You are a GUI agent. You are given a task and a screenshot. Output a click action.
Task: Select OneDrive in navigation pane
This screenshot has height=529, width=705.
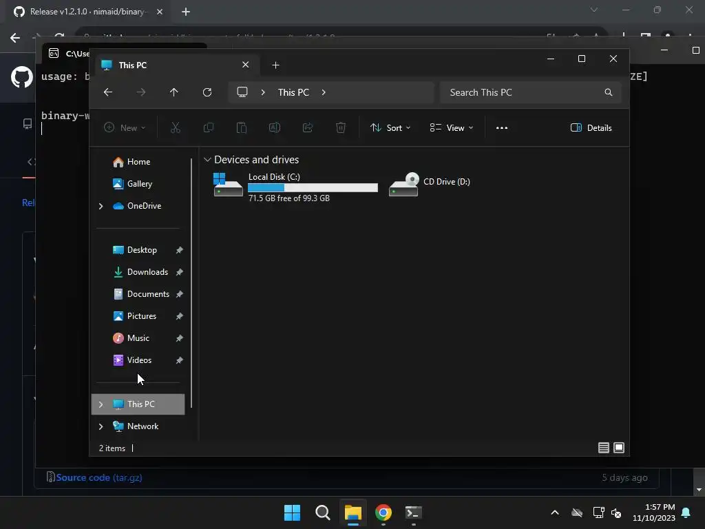pos(144,206)
